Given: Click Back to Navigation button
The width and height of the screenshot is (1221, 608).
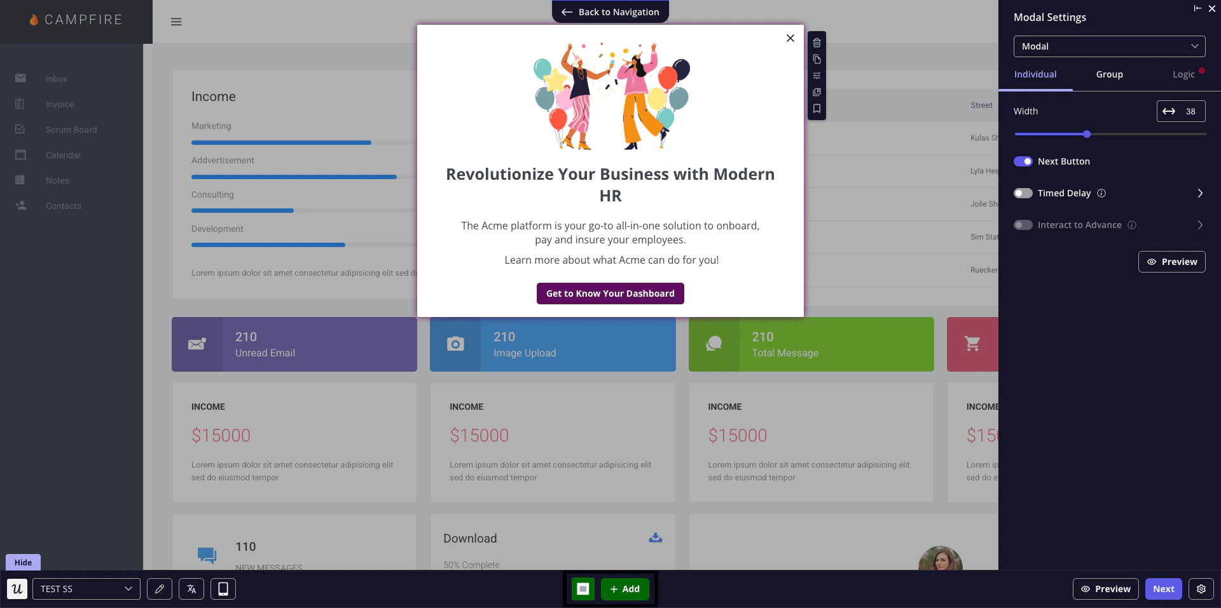Looking at the screenshot, I should (610, 12).
